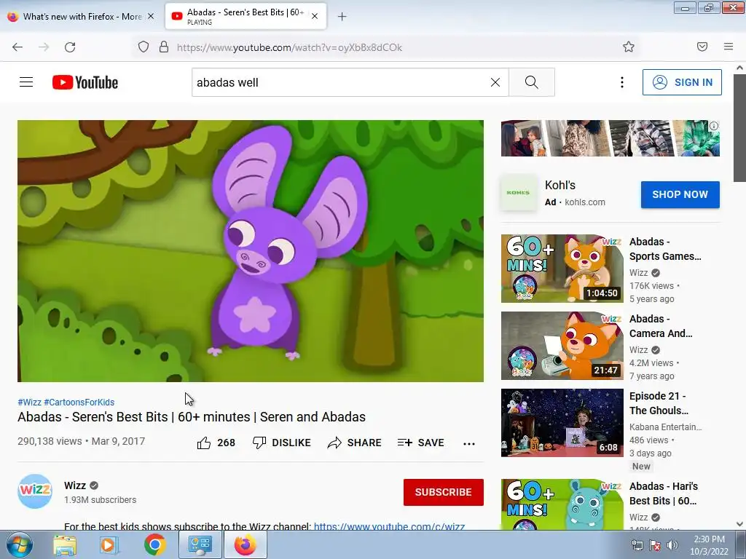Screen dimensions: 746x559
Task: Click the Kabana Entertain channel name
Action: pos(666,427)
